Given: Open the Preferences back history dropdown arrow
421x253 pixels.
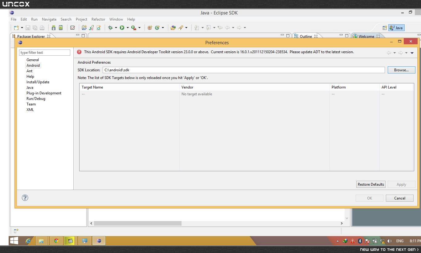Looking at the screenshot, I should click(x=394, y=53).
